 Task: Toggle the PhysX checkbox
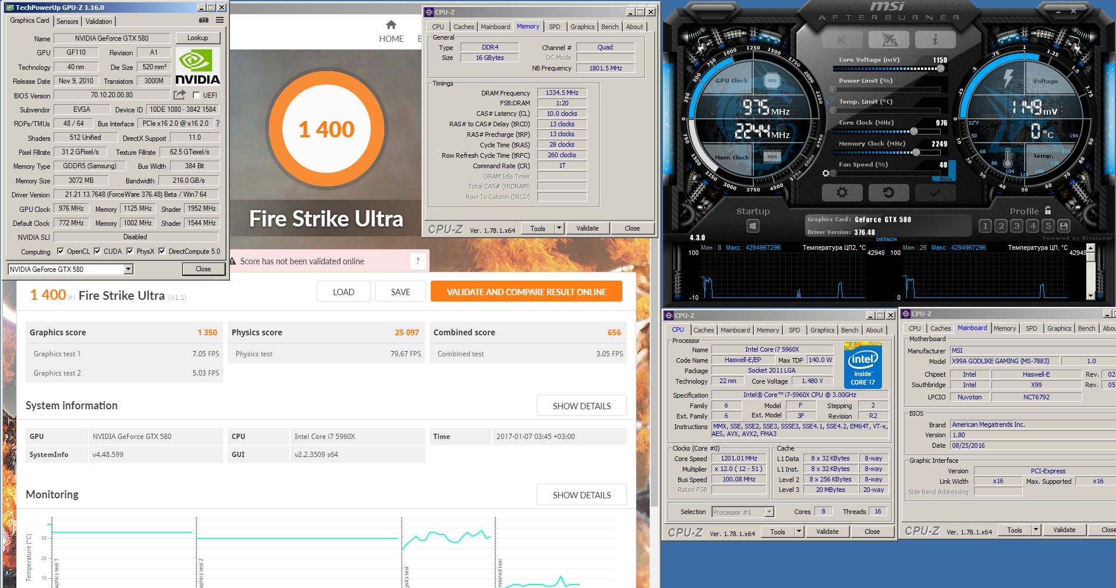130,252
